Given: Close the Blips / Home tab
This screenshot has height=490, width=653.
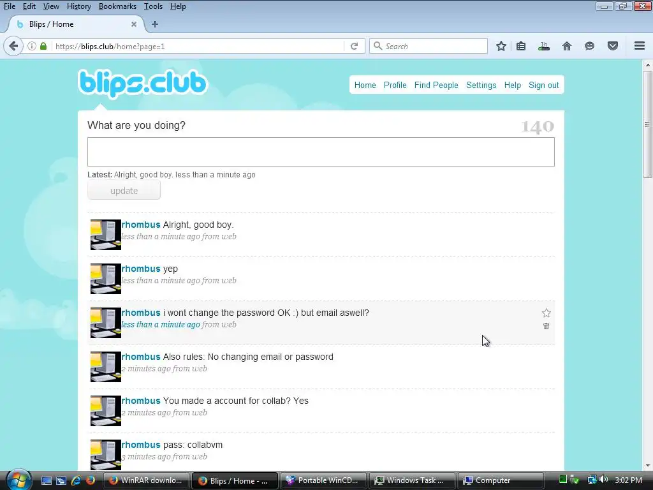Looking at the screenshot, I should [x=134, y=24].
